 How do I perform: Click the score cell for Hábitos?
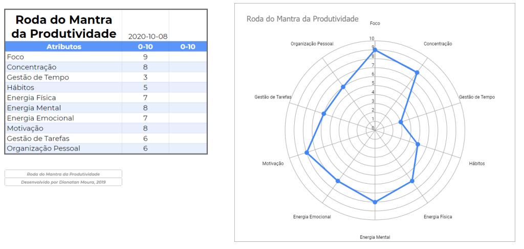coord(145,88)
